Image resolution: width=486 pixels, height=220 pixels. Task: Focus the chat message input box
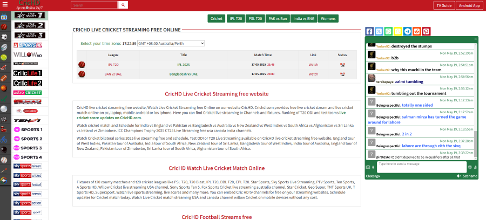[422, 167]
